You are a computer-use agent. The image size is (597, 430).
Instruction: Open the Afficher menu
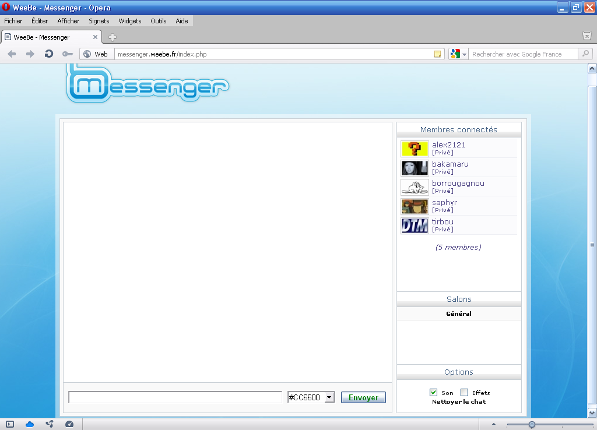(68, 21)
